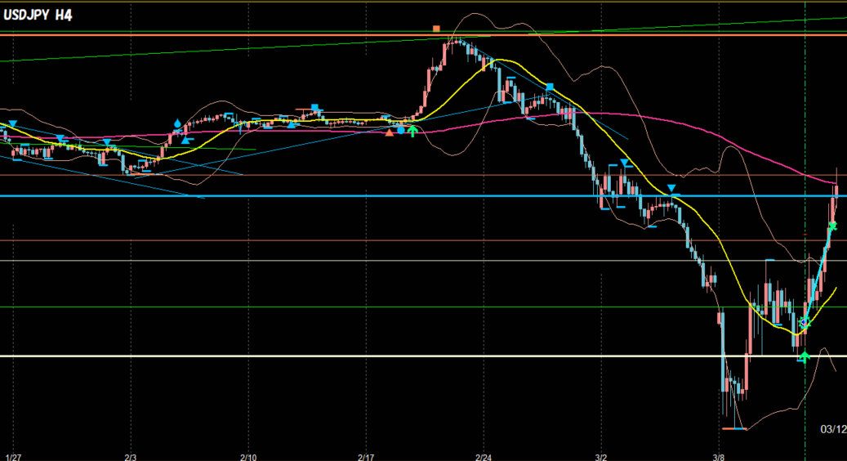The height and width of the screenshot is (461, 847).
Task: Select the thick white horizontal support line
Action: tap(423, 356)
